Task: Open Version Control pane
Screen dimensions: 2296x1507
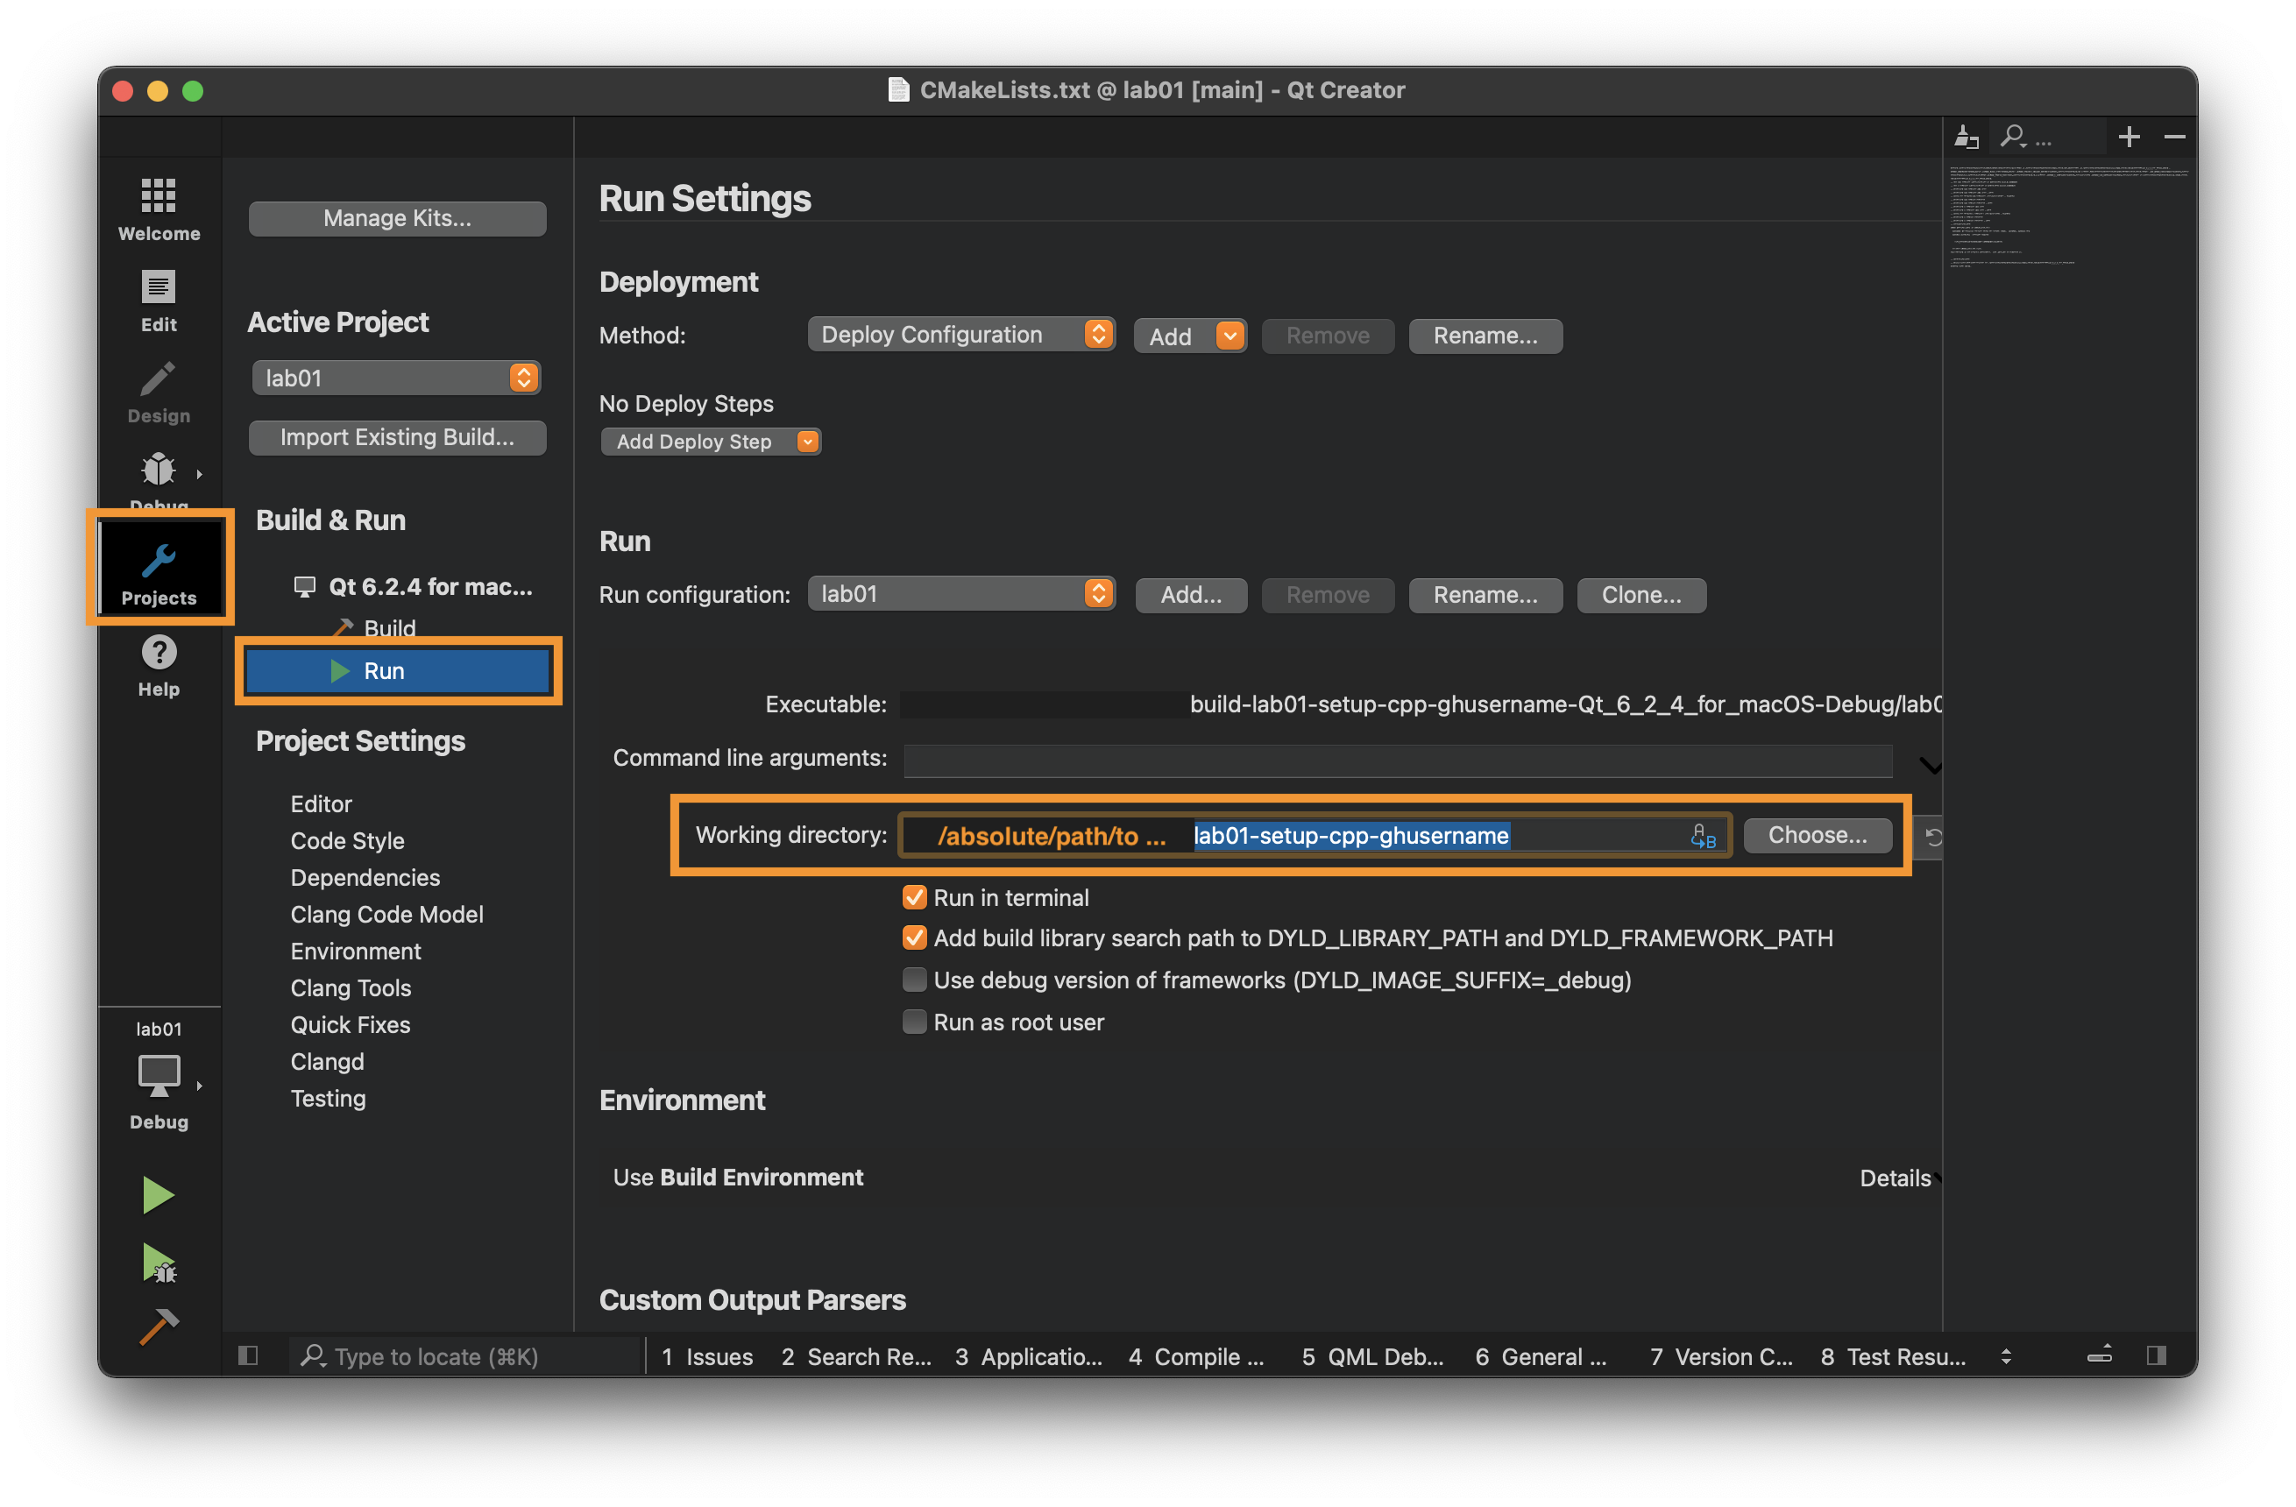Action: (1722, 1355)
